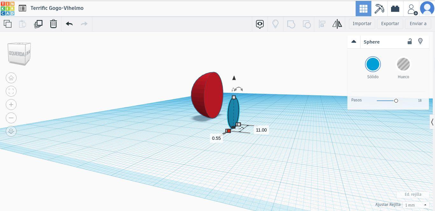Click the Sphere panel title
Image resolution: width=435 pixels, height=211 pixels.
point(371,42)
